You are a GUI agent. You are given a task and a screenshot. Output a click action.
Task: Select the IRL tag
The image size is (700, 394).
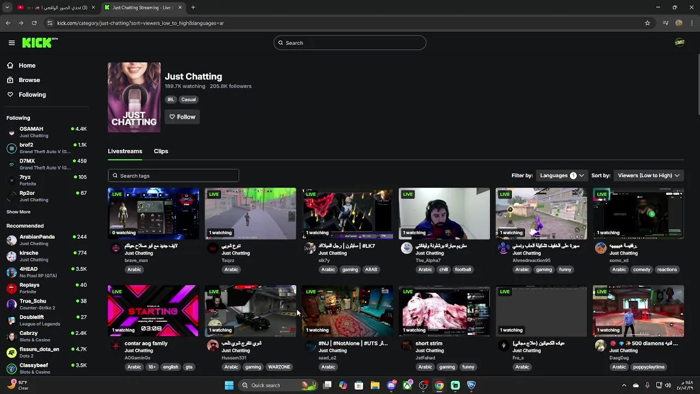171,100
